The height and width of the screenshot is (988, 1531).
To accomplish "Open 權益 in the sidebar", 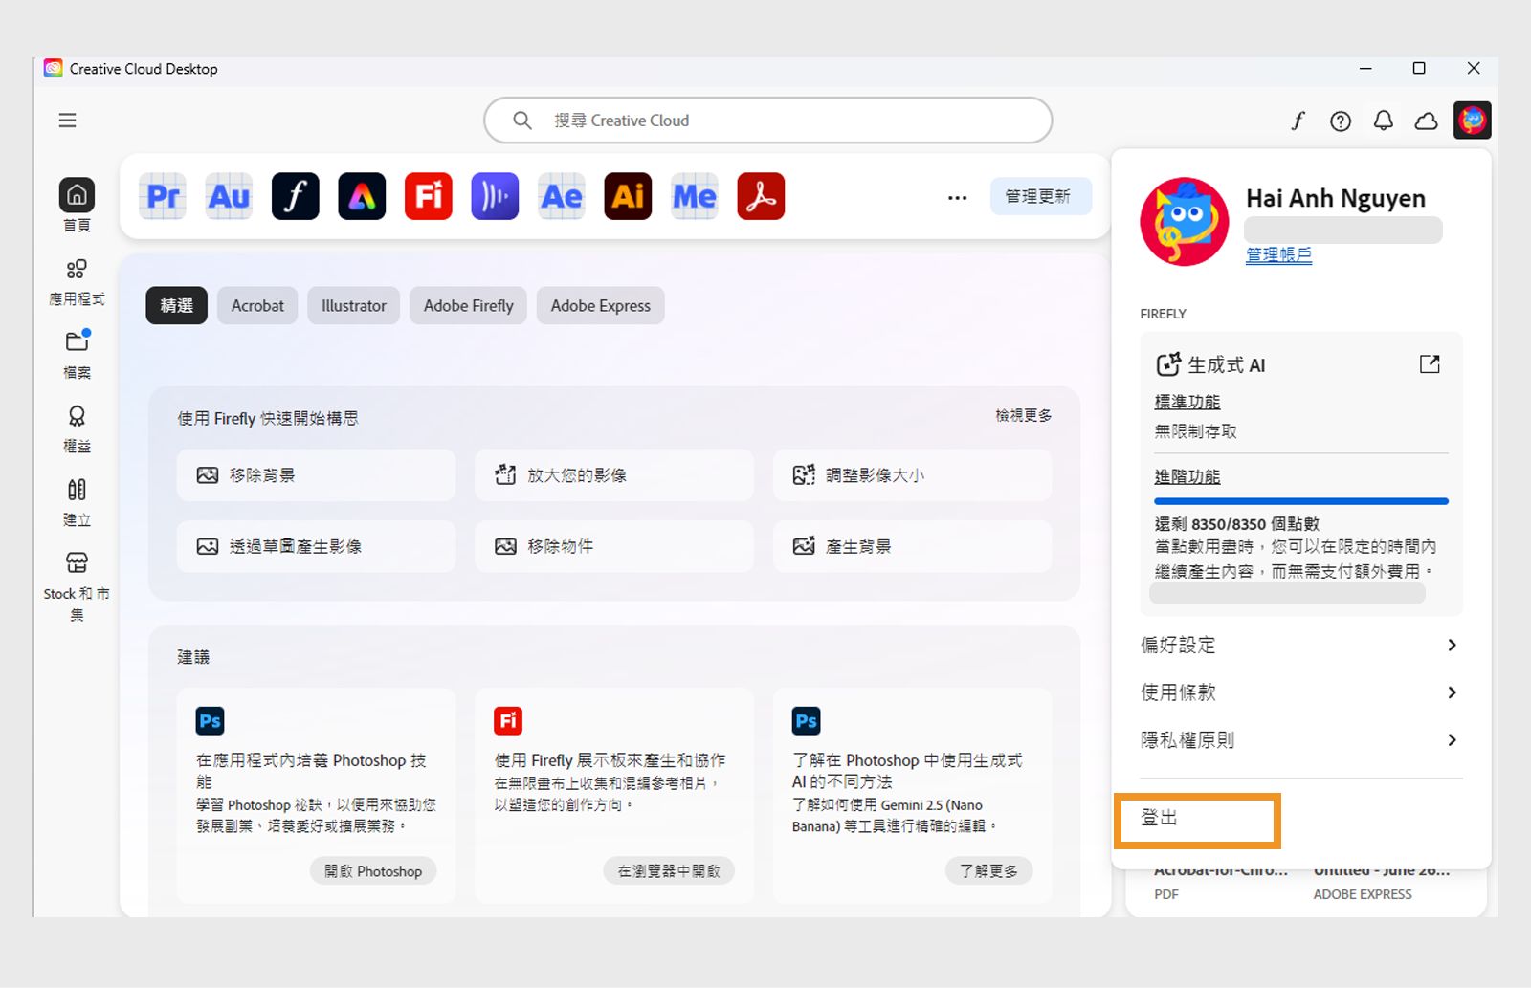I will pos(77,428).
